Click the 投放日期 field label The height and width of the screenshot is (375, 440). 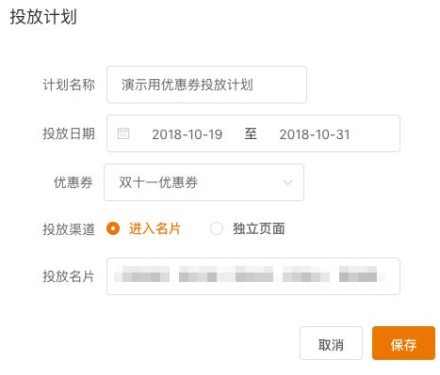coord(69,133)
